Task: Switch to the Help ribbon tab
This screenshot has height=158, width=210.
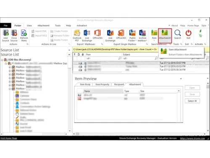Action: click(68, 26)
